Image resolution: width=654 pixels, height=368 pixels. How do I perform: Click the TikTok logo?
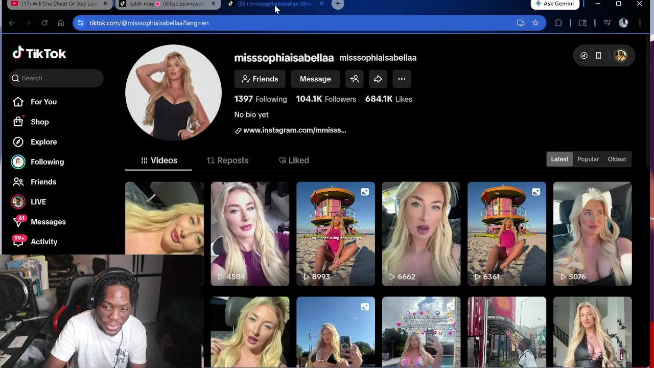pyautogui.click(x=39, y=53)
